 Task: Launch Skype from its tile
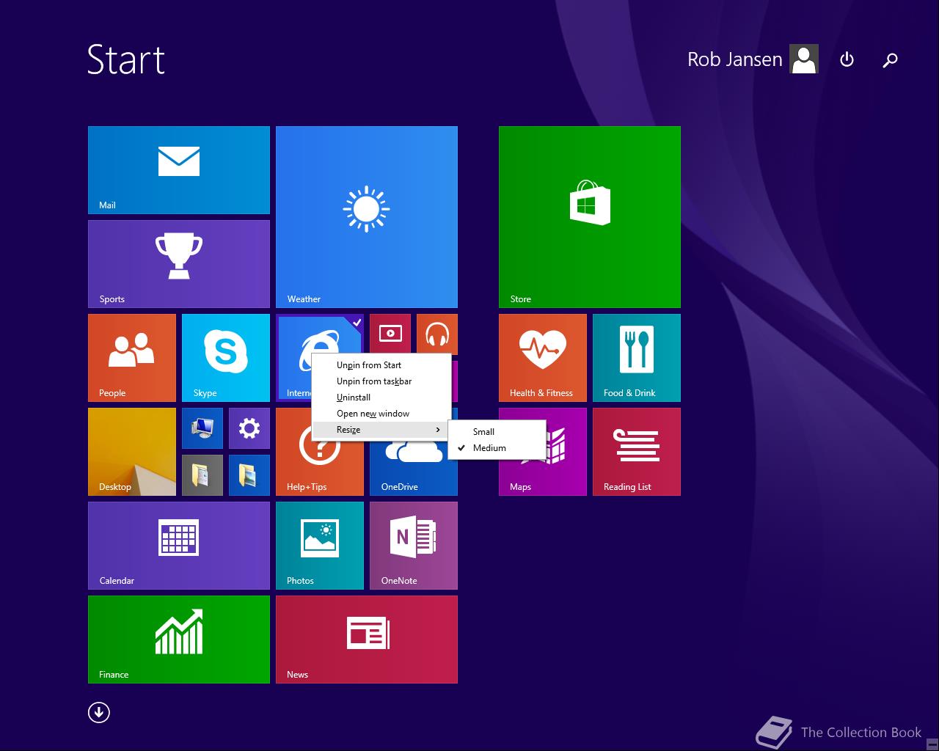tap(226, 358)
